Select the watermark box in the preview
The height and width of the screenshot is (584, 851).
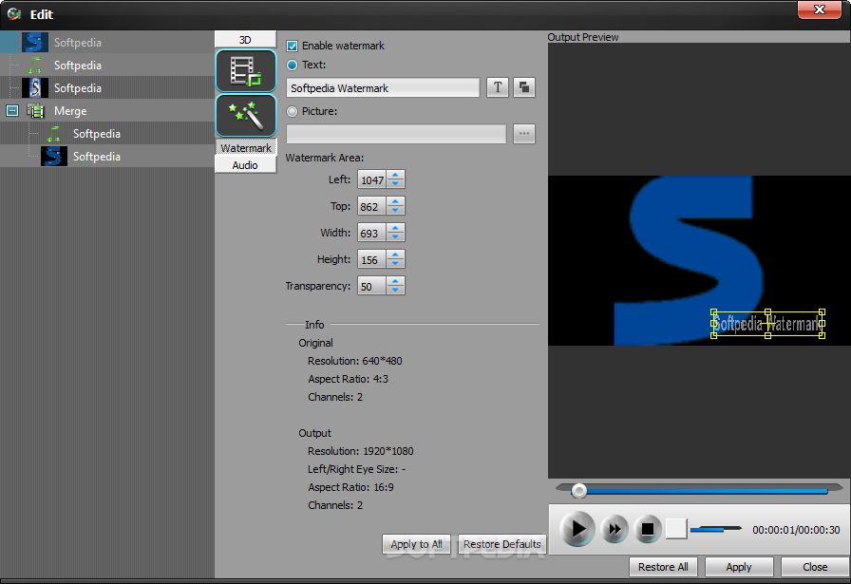[767, 324]
